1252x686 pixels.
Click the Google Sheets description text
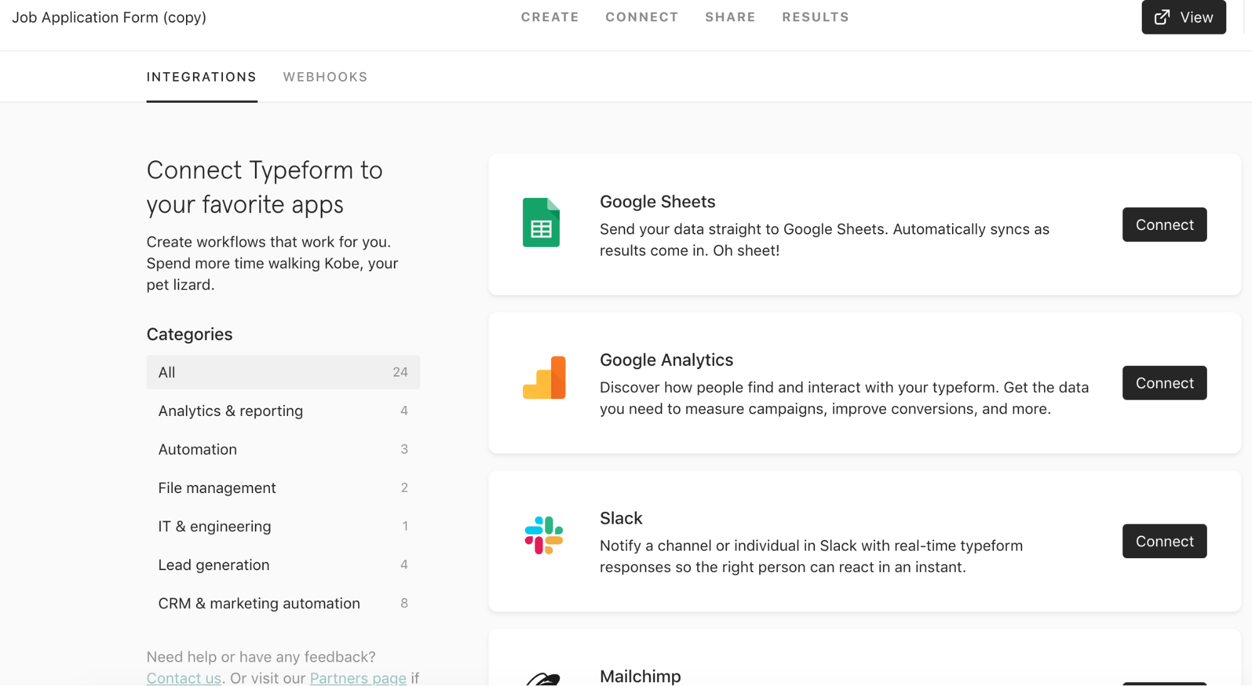click(x=824, y=240)
